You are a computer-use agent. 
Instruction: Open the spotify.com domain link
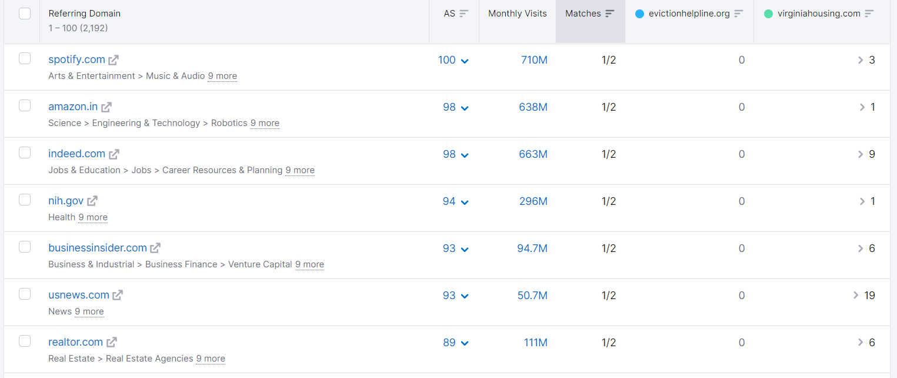point(76,59)
